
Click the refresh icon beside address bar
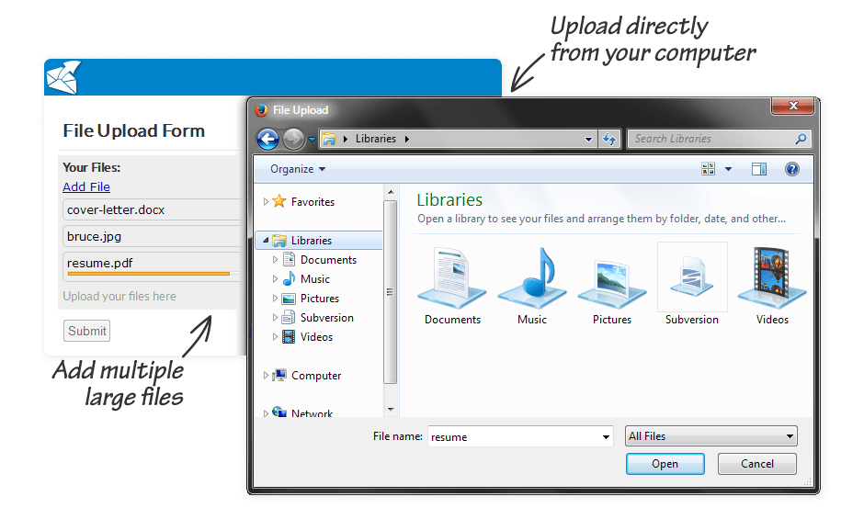(609, 139)
